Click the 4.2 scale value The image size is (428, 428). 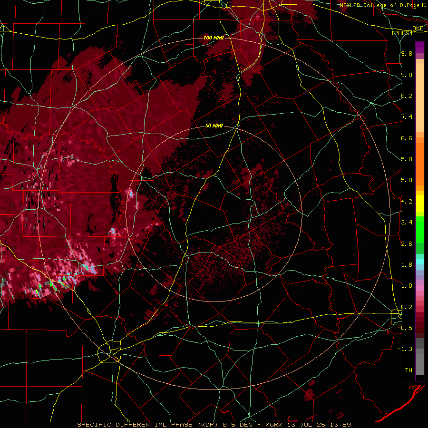[407, 202]
